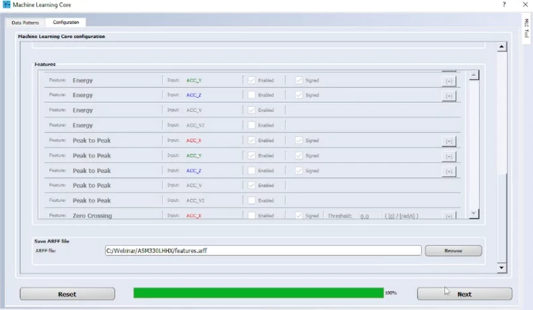Viewport: 533px width, 310px height.
Task: Click the 'Save ARFF file' section heading
Action: click(52, 241)
